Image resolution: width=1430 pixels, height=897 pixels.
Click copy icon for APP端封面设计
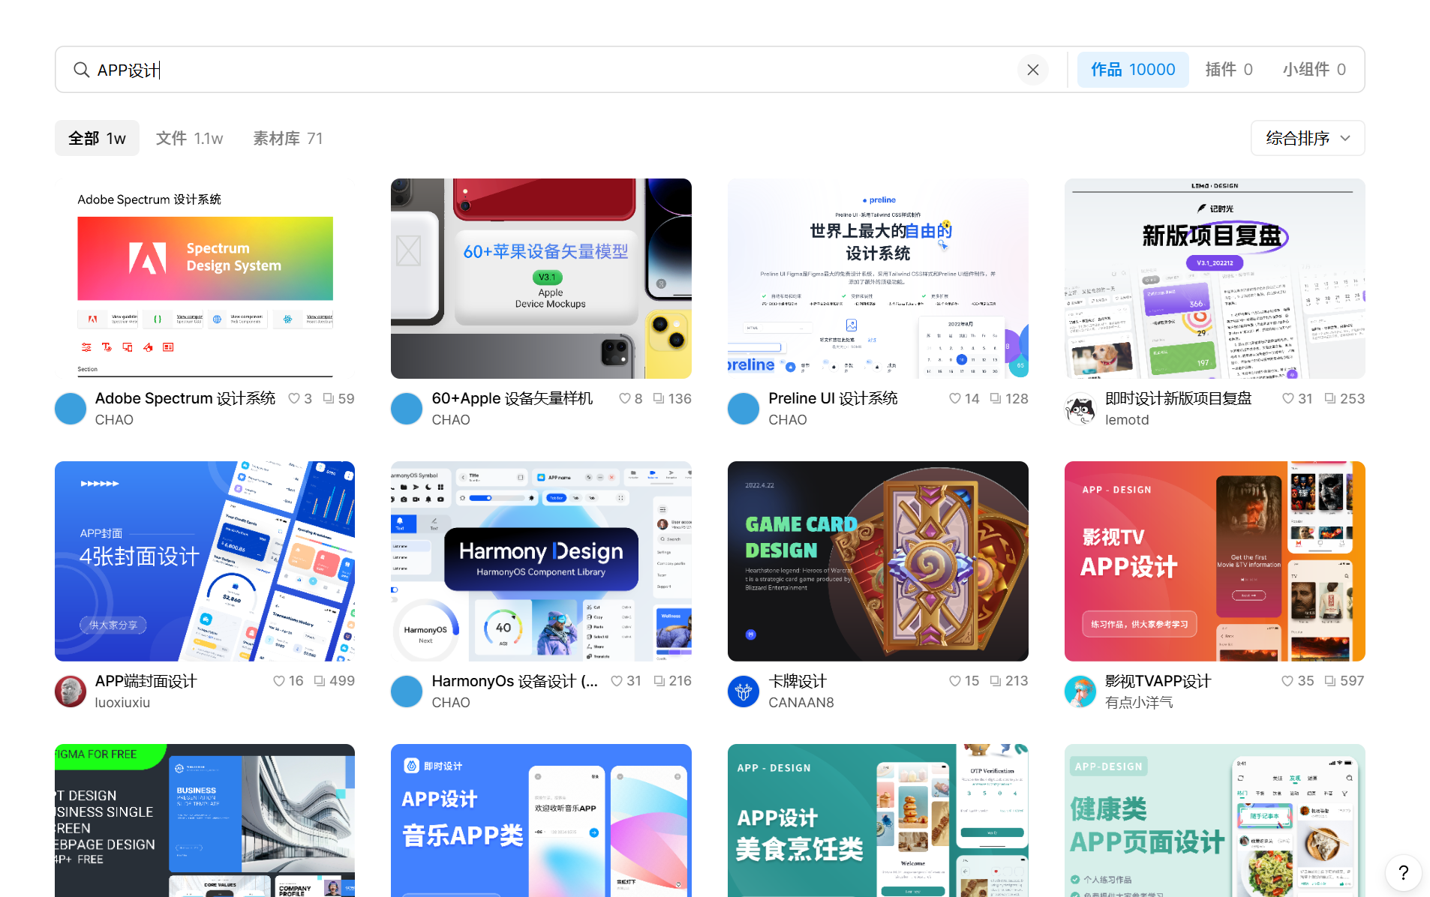click(320, 681)
